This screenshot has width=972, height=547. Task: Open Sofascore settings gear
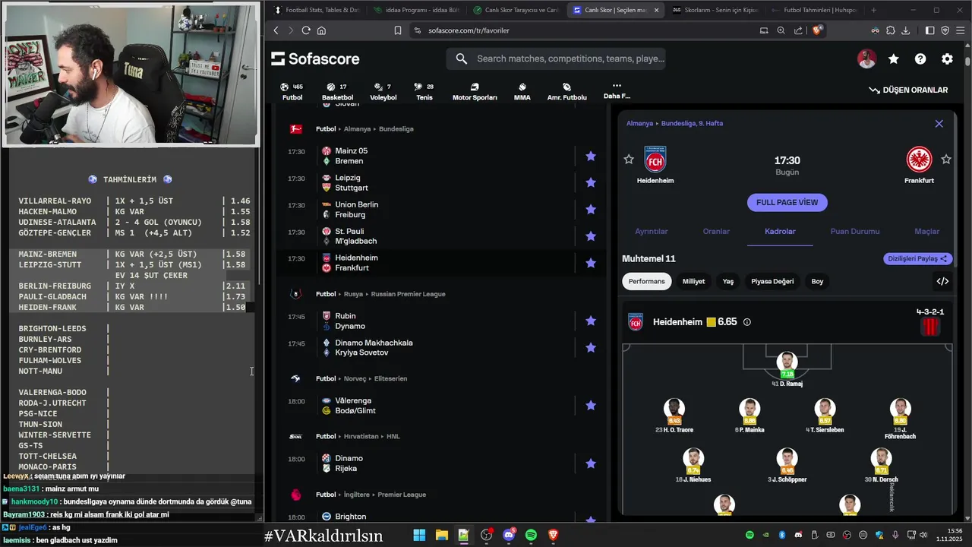click(x=947, y=58)
